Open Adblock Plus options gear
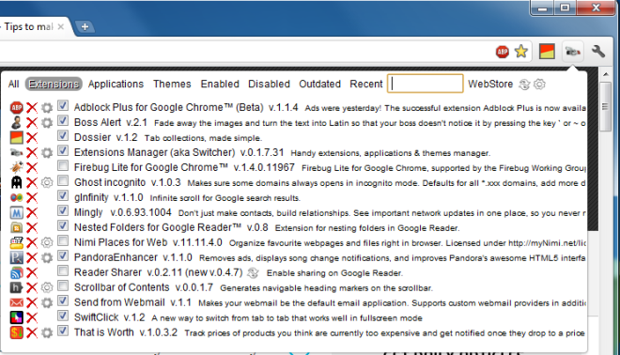The image size is (620, 355). [x=47, y=107]
